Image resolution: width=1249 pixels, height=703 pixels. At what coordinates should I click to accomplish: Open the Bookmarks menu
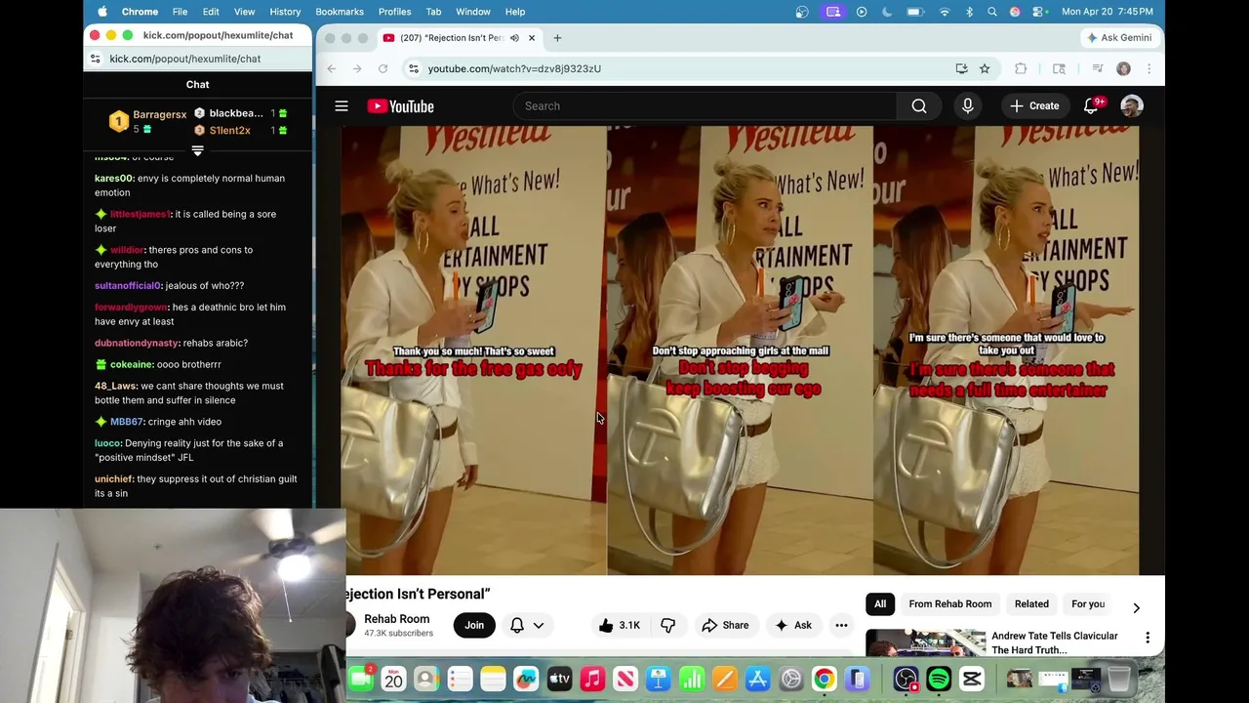[340, 12]
